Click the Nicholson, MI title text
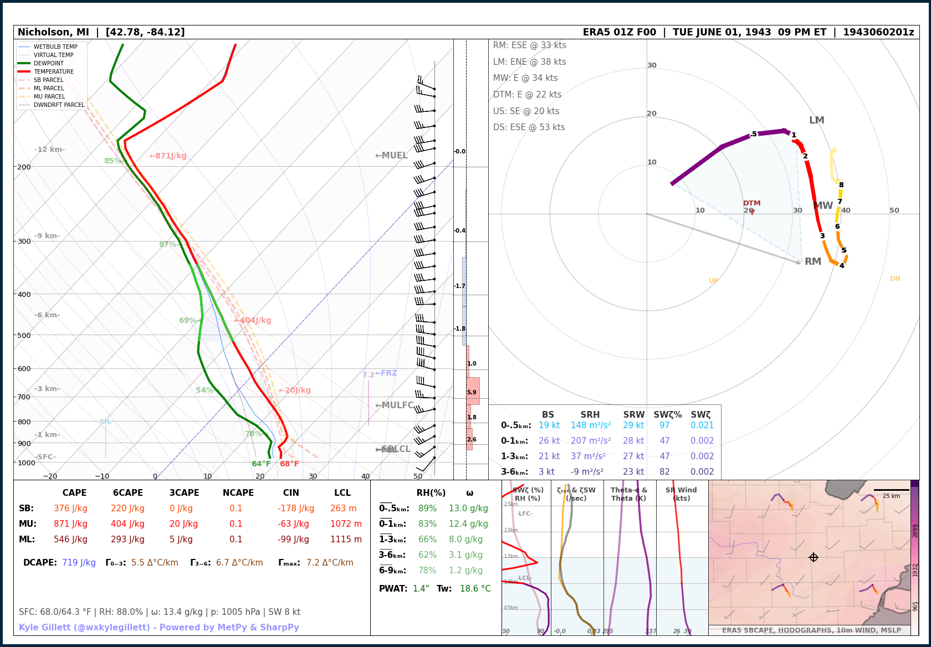931x647 pixels. (x=53, y=32)
